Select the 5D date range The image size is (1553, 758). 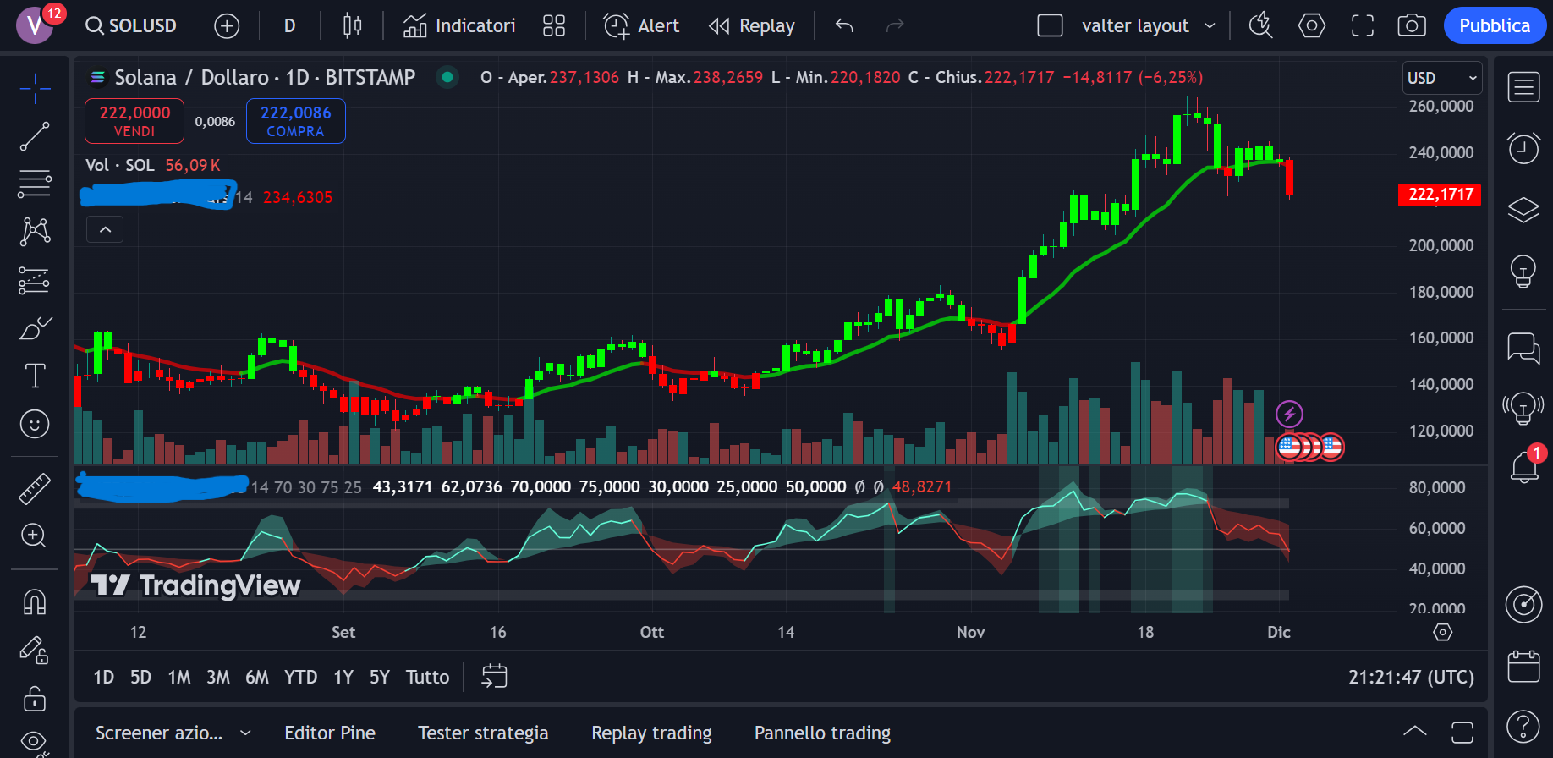click(140, 677)
